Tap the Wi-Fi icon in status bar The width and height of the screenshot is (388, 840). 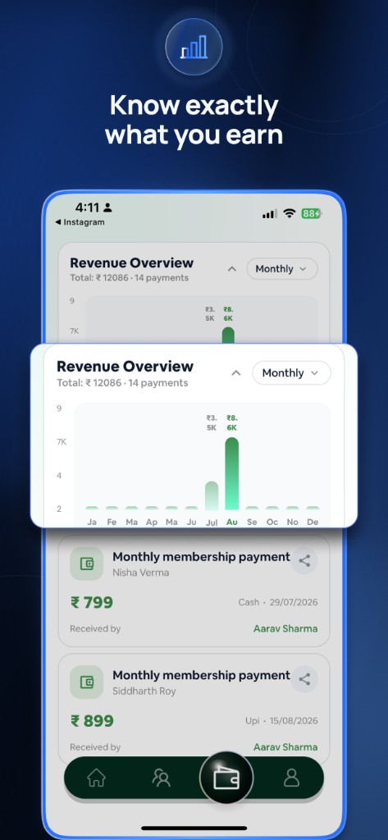[290, 214]
